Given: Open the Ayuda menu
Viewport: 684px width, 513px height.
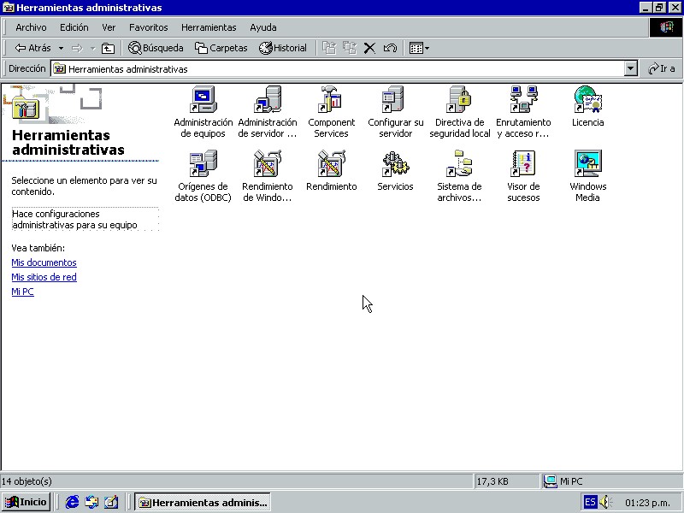Looking at the screenshot, I should pyautogui.click(x=263, y=27).
